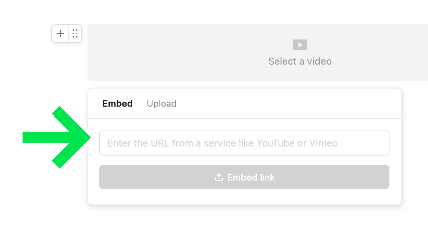Click the six-dot drag handle icon
The image size is (428, 233).
click(x=75, y=33)
